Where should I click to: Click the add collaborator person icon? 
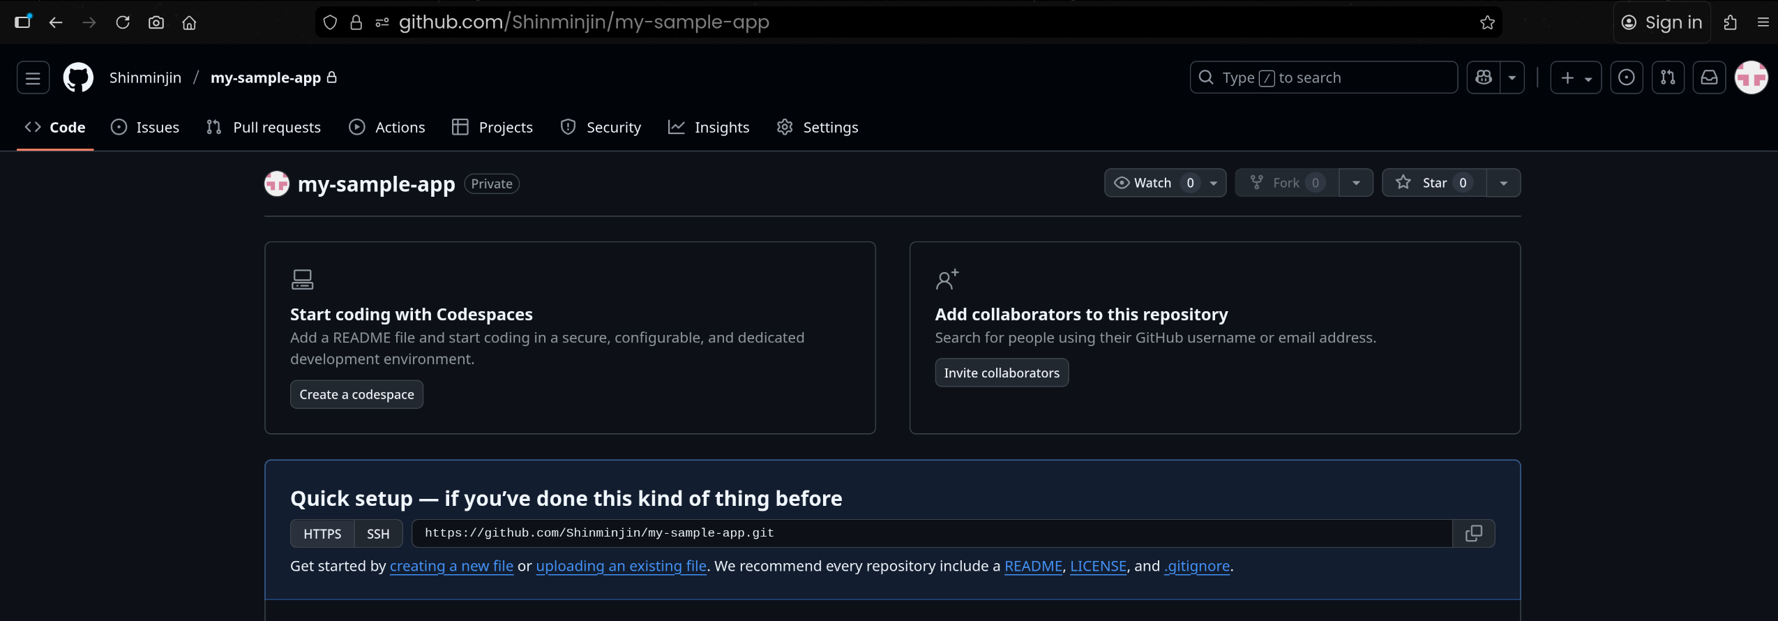point(947,280)
